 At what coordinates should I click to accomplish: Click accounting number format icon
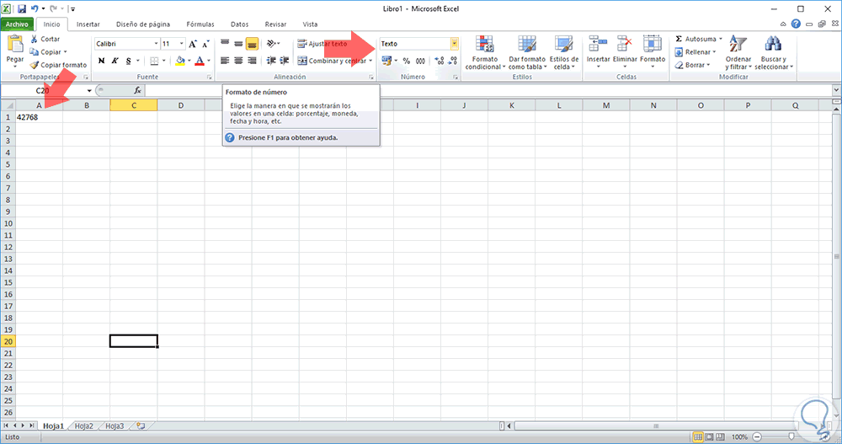pos(386,61)
